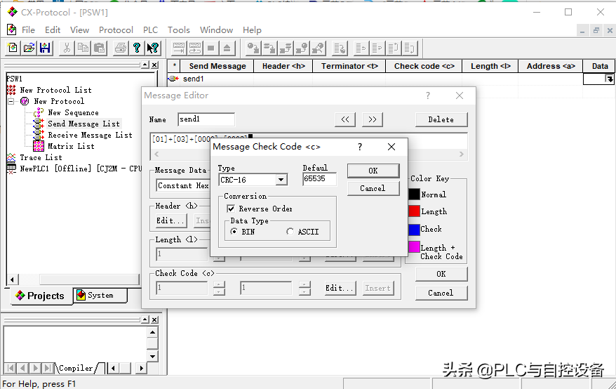Click the Open folder toolbar icon

coord(29,48)
